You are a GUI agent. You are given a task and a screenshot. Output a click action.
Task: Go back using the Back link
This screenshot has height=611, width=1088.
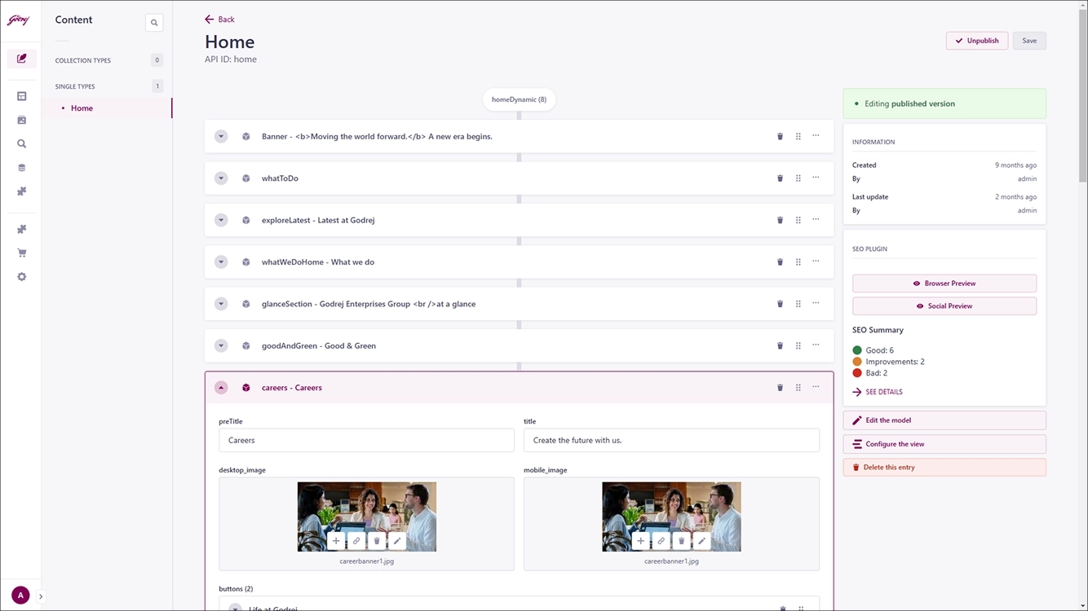point(219,19)
